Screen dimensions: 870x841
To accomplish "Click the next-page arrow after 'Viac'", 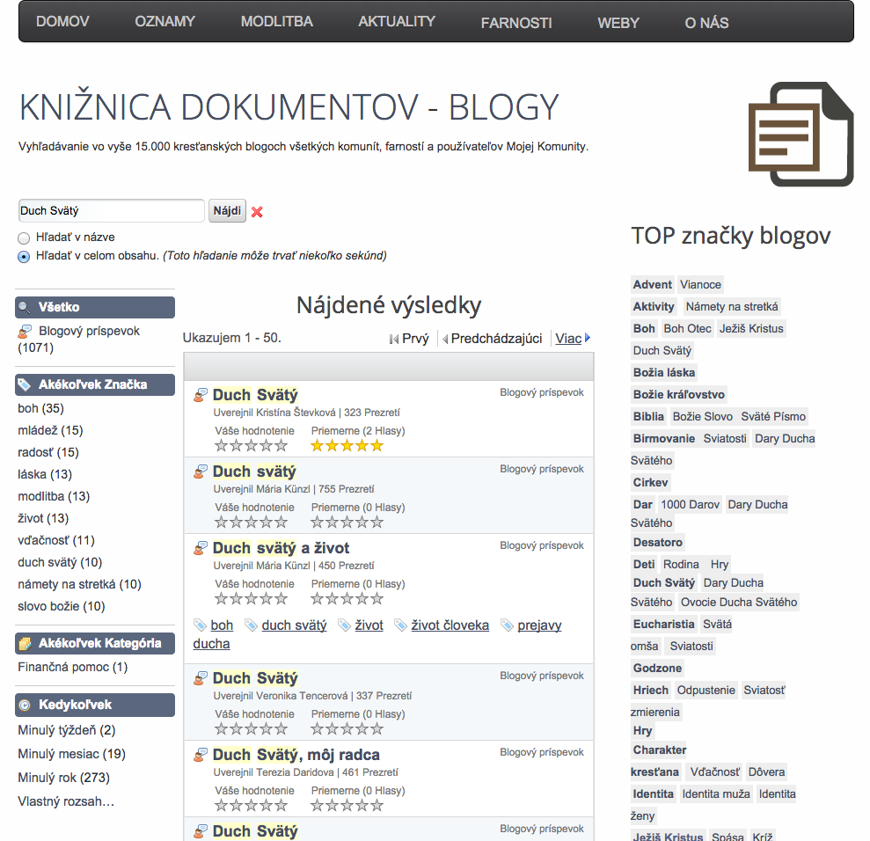I will click(x=588, y=338).
